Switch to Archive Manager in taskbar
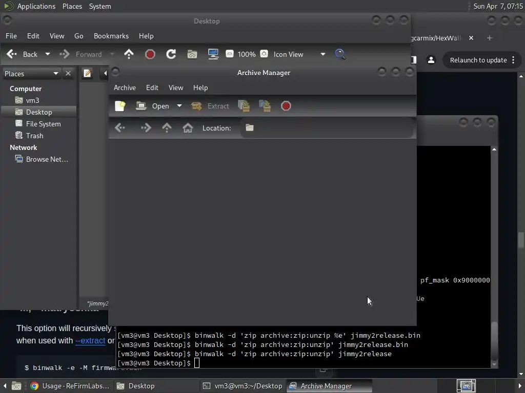 coord(329,386)
